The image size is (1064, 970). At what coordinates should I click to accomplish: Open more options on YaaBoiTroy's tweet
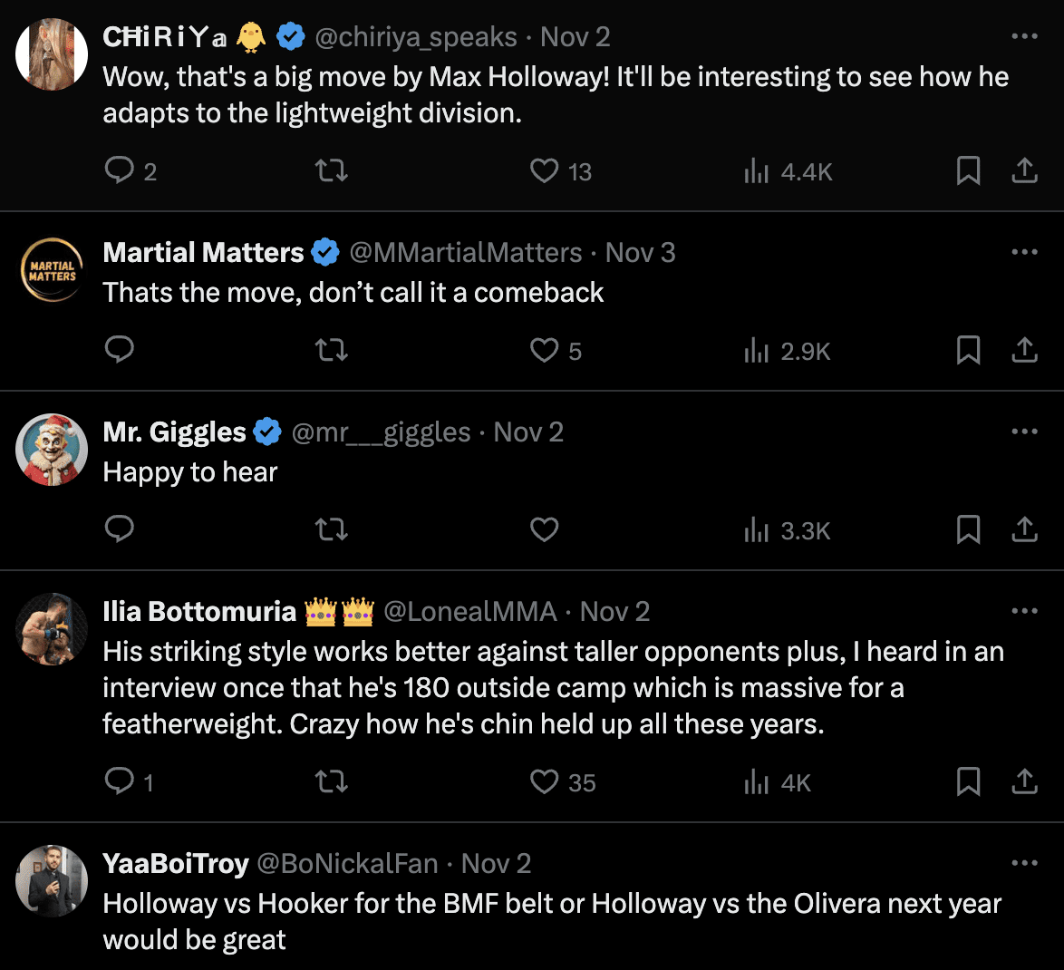(1024, 863)
